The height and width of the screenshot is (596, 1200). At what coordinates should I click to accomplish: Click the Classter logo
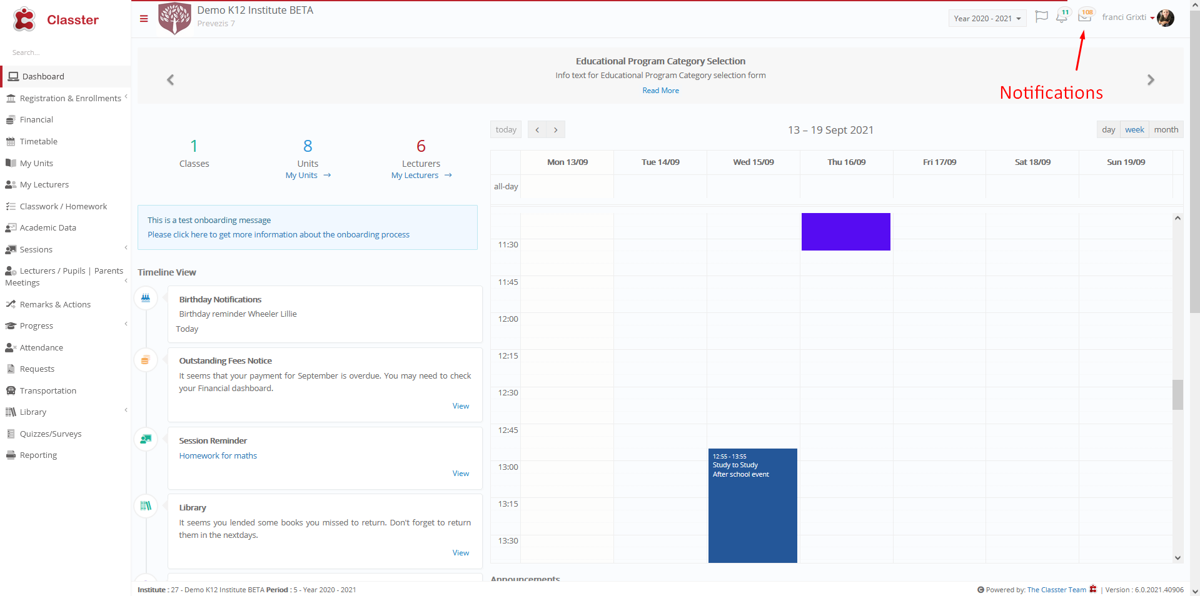pos(56,19)
